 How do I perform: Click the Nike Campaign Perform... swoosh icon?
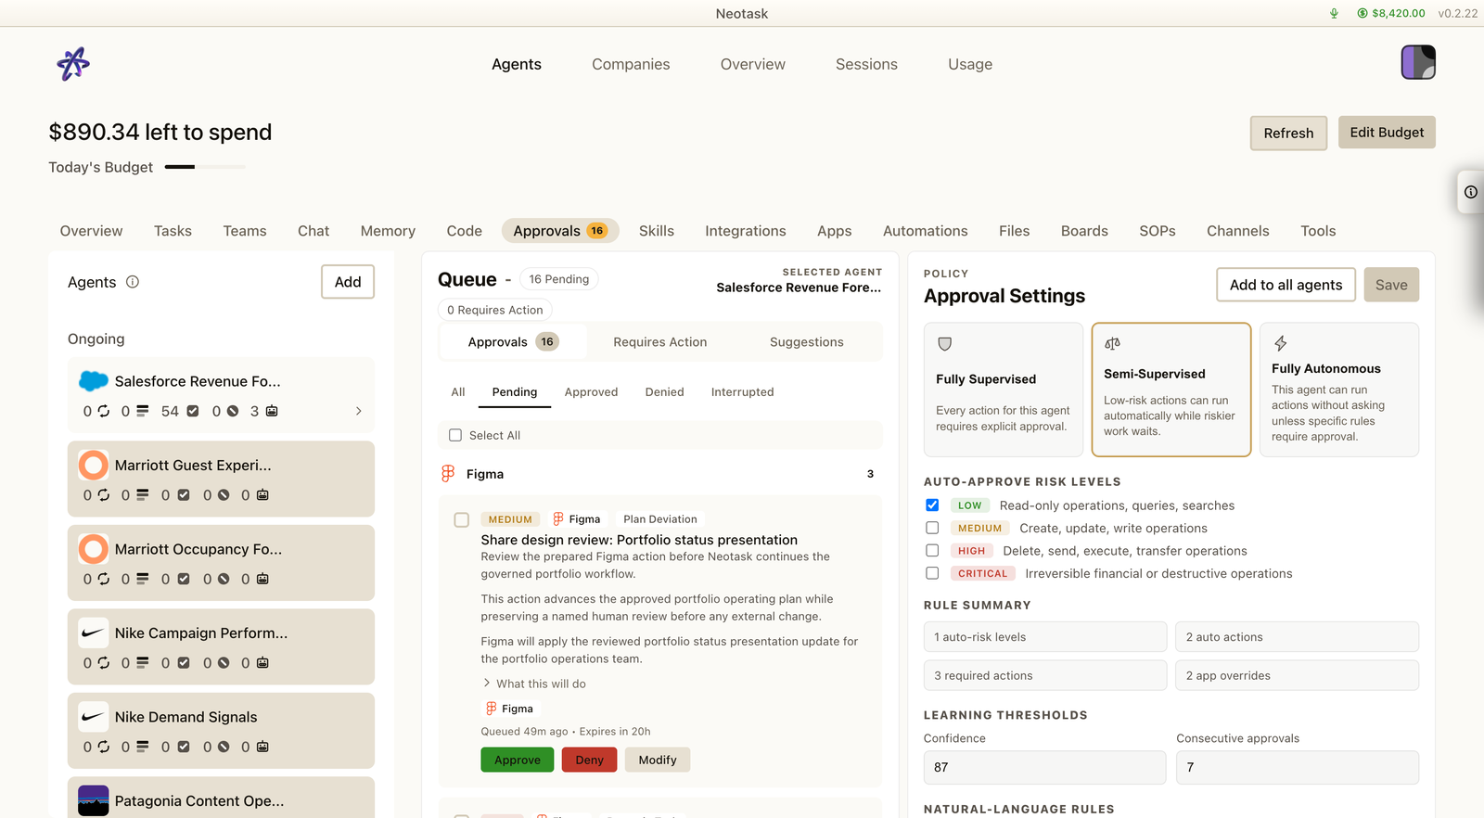(94, 633)
